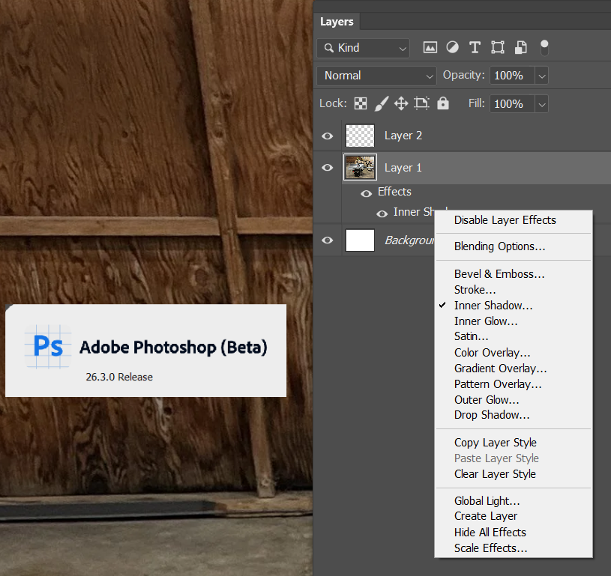Screen dimensions: 611x576
Task: Open the Kind filter dropdown
Action: tap(364, 48)
